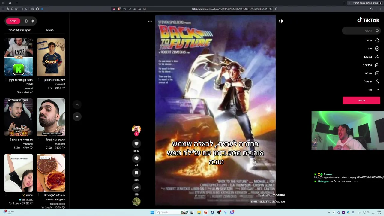Click the red triangle rewards icon in toolbar
This screenshot has height=216, width=384.
(x=114, y=9)
